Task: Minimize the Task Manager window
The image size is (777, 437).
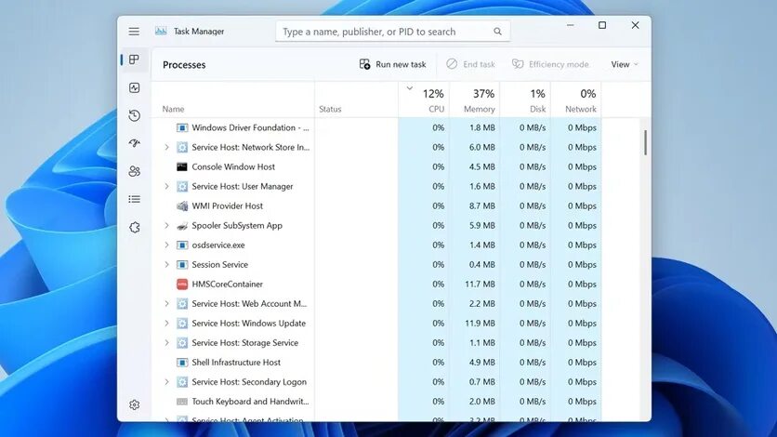Action: (x=571, y=25)
